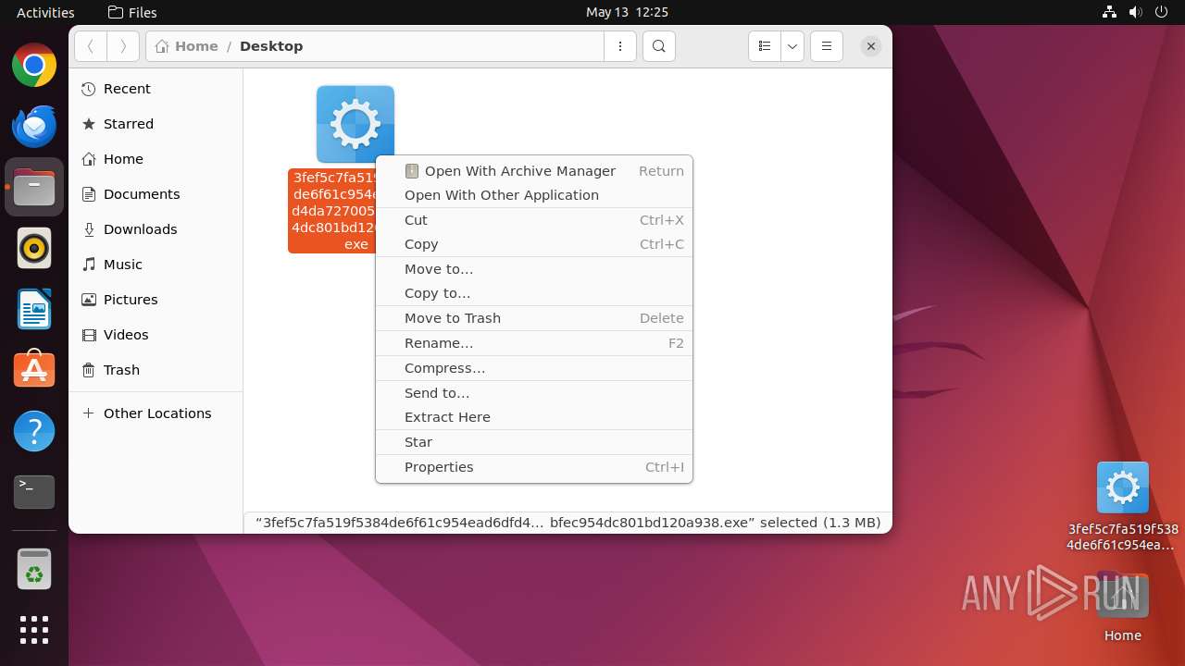This screenshot has height=666, width=1185.
Task: Go back with the back arrow
Action: 91,46
